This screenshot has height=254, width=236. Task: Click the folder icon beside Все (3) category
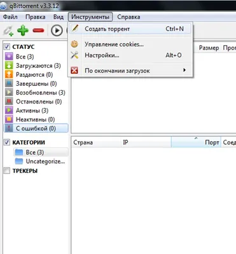tap(19, 152)
